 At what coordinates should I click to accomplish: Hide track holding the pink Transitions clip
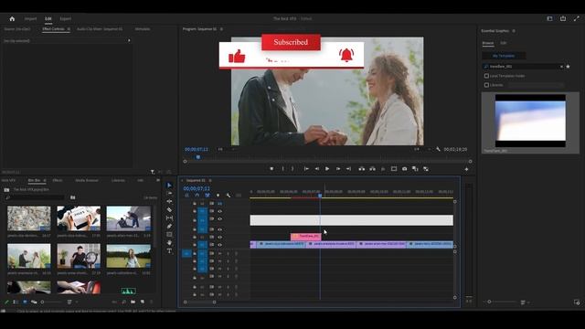(x=219, y=237)
